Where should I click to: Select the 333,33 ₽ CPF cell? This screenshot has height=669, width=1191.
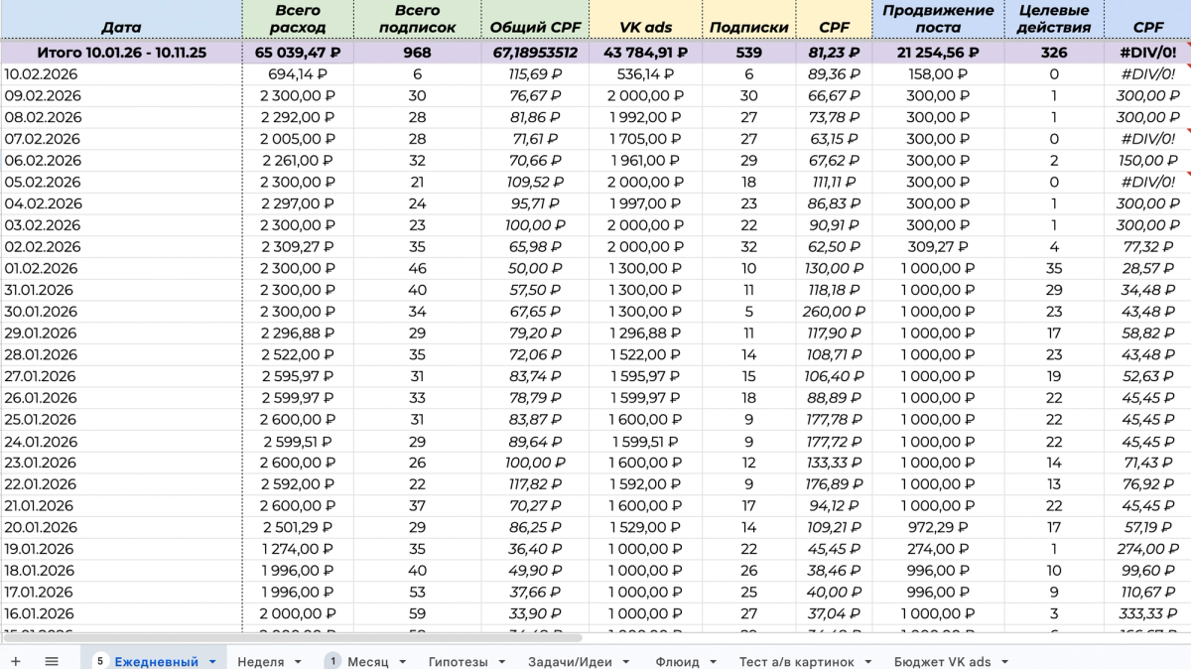1147,614
